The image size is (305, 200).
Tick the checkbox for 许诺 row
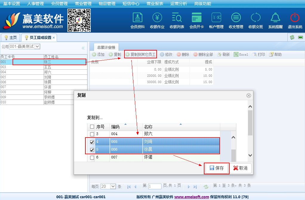pos(92,158)
